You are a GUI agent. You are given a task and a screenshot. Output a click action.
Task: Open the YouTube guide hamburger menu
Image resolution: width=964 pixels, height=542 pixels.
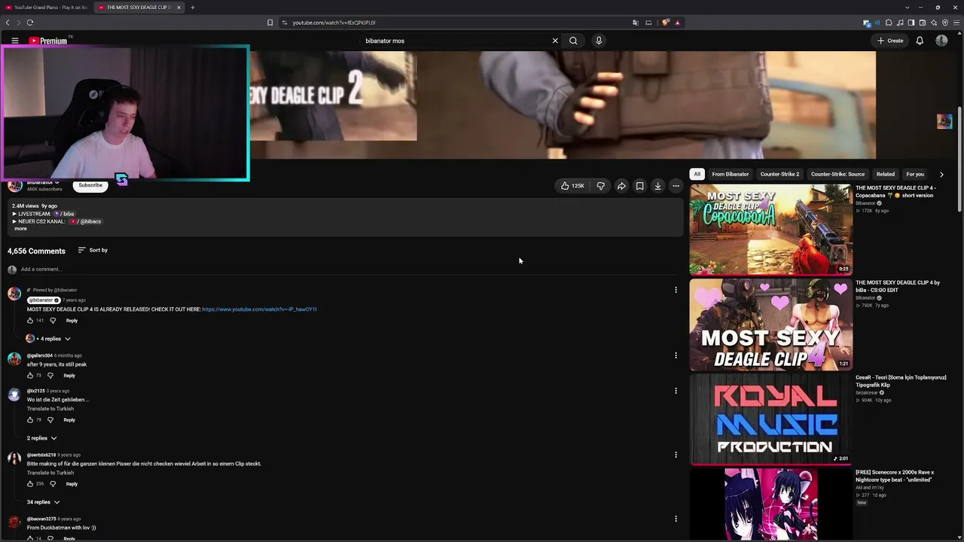pos(14,41)
